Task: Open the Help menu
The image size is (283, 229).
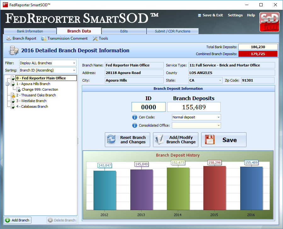Action: pos(251,15)
